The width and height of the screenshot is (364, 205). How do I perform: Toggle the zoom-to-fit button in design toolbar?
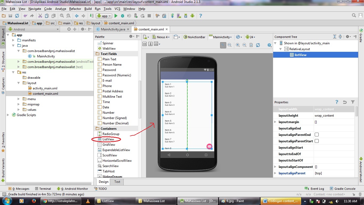[x=223, y=45]
